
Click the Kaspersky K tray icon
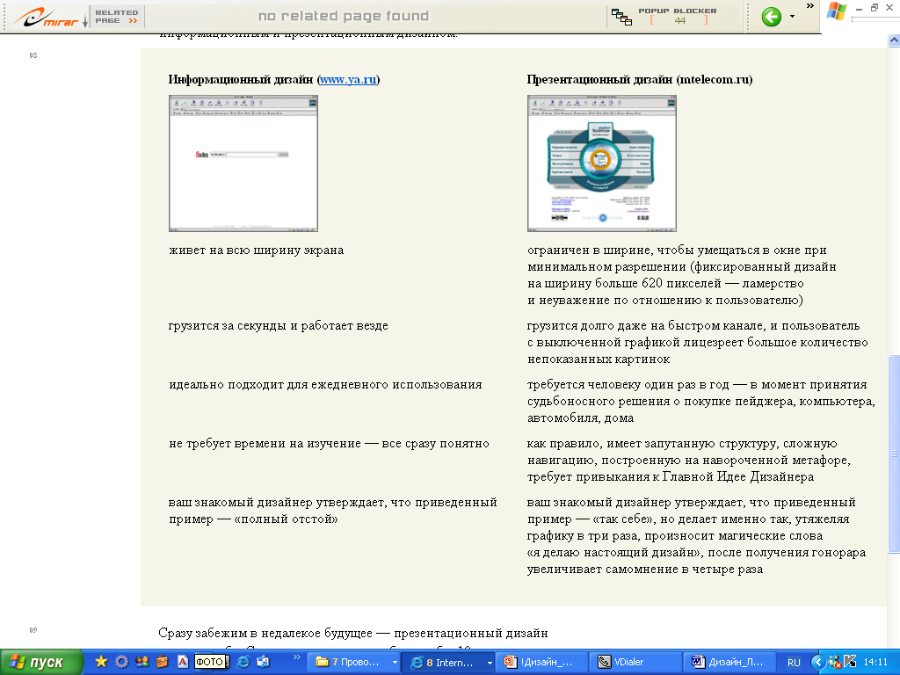click(850, 662)
